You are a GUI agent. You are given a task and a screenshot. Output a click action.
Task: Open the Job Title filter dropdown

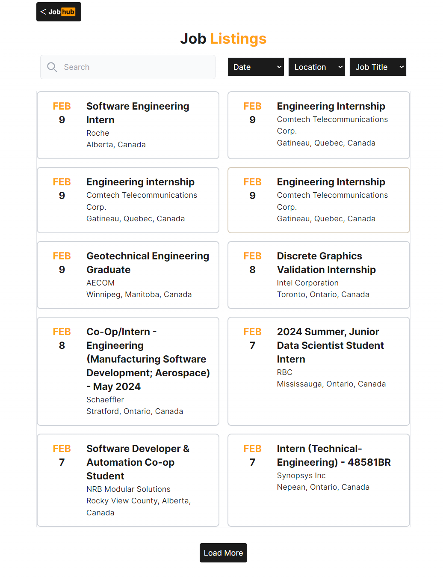(378, 67)
